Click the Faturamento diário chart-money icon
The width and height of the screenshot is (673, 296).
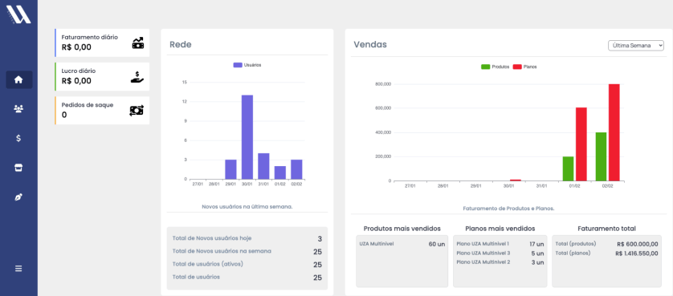138,43
